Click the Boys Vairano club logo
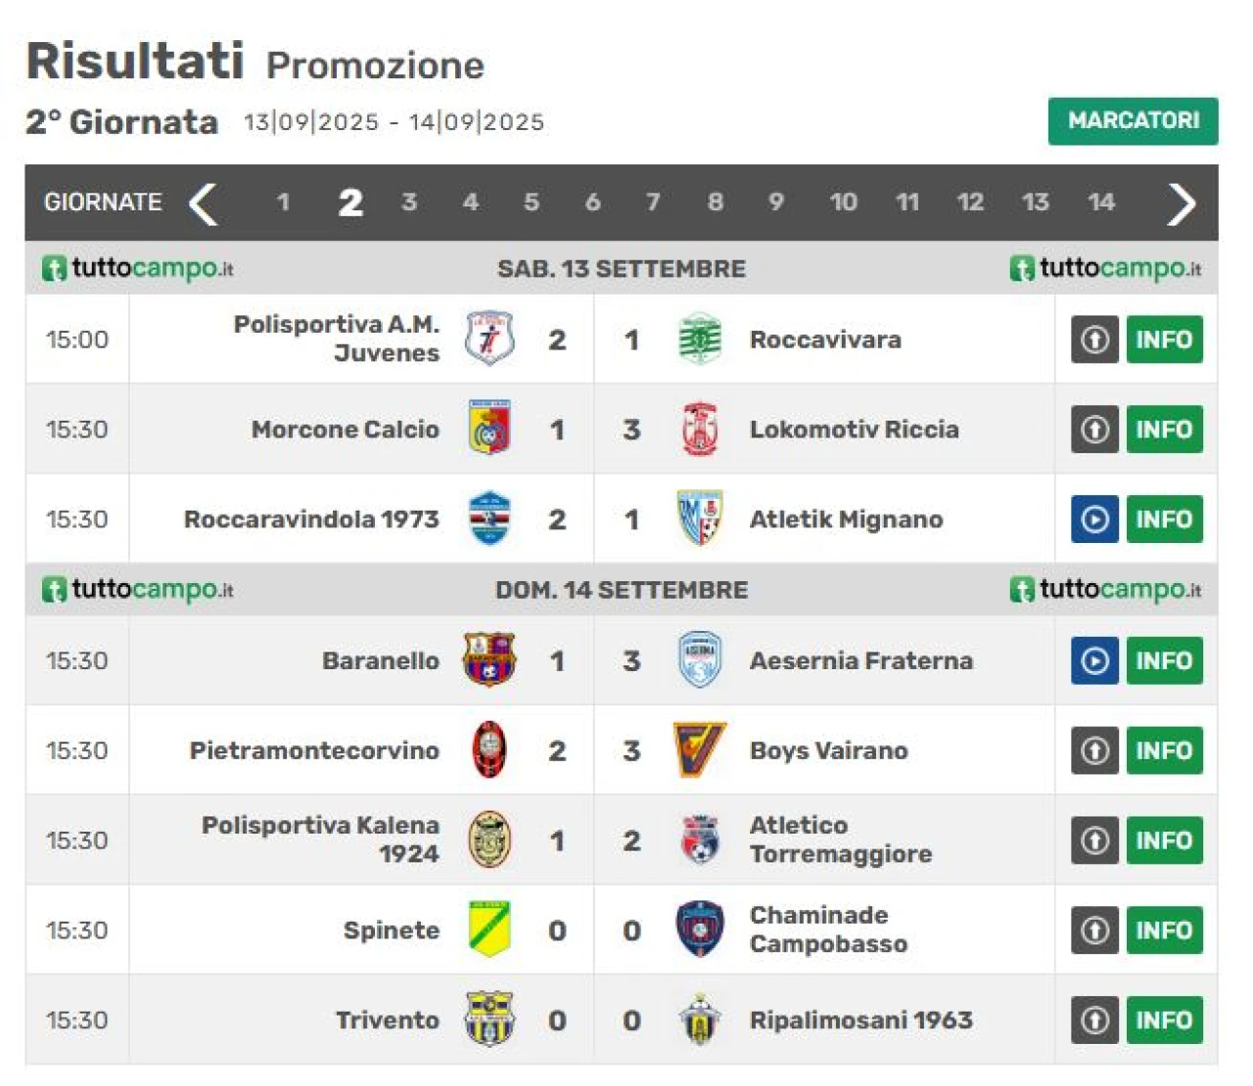Image resolution: width=1253 pixels, height=1086 pixels. click(700, 750)
